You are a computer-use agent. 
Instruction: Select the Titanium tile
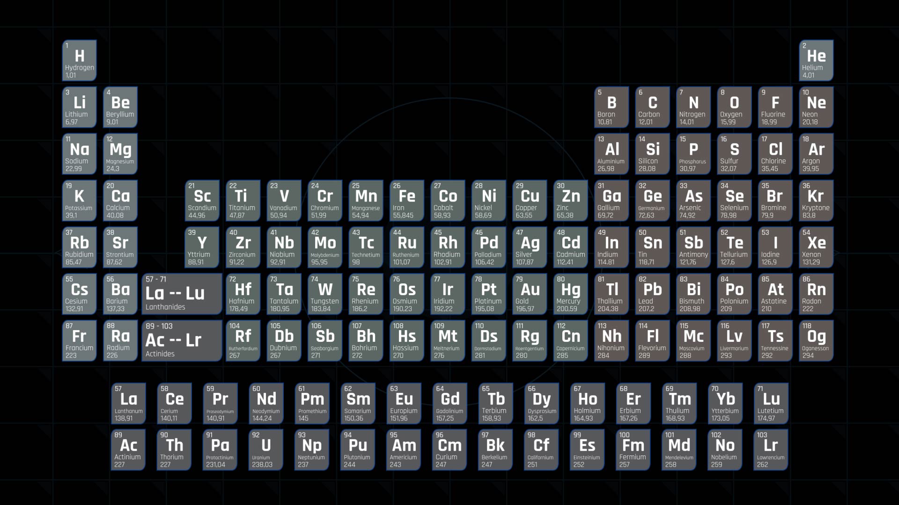pyautogui.click(x=243, y=201)
